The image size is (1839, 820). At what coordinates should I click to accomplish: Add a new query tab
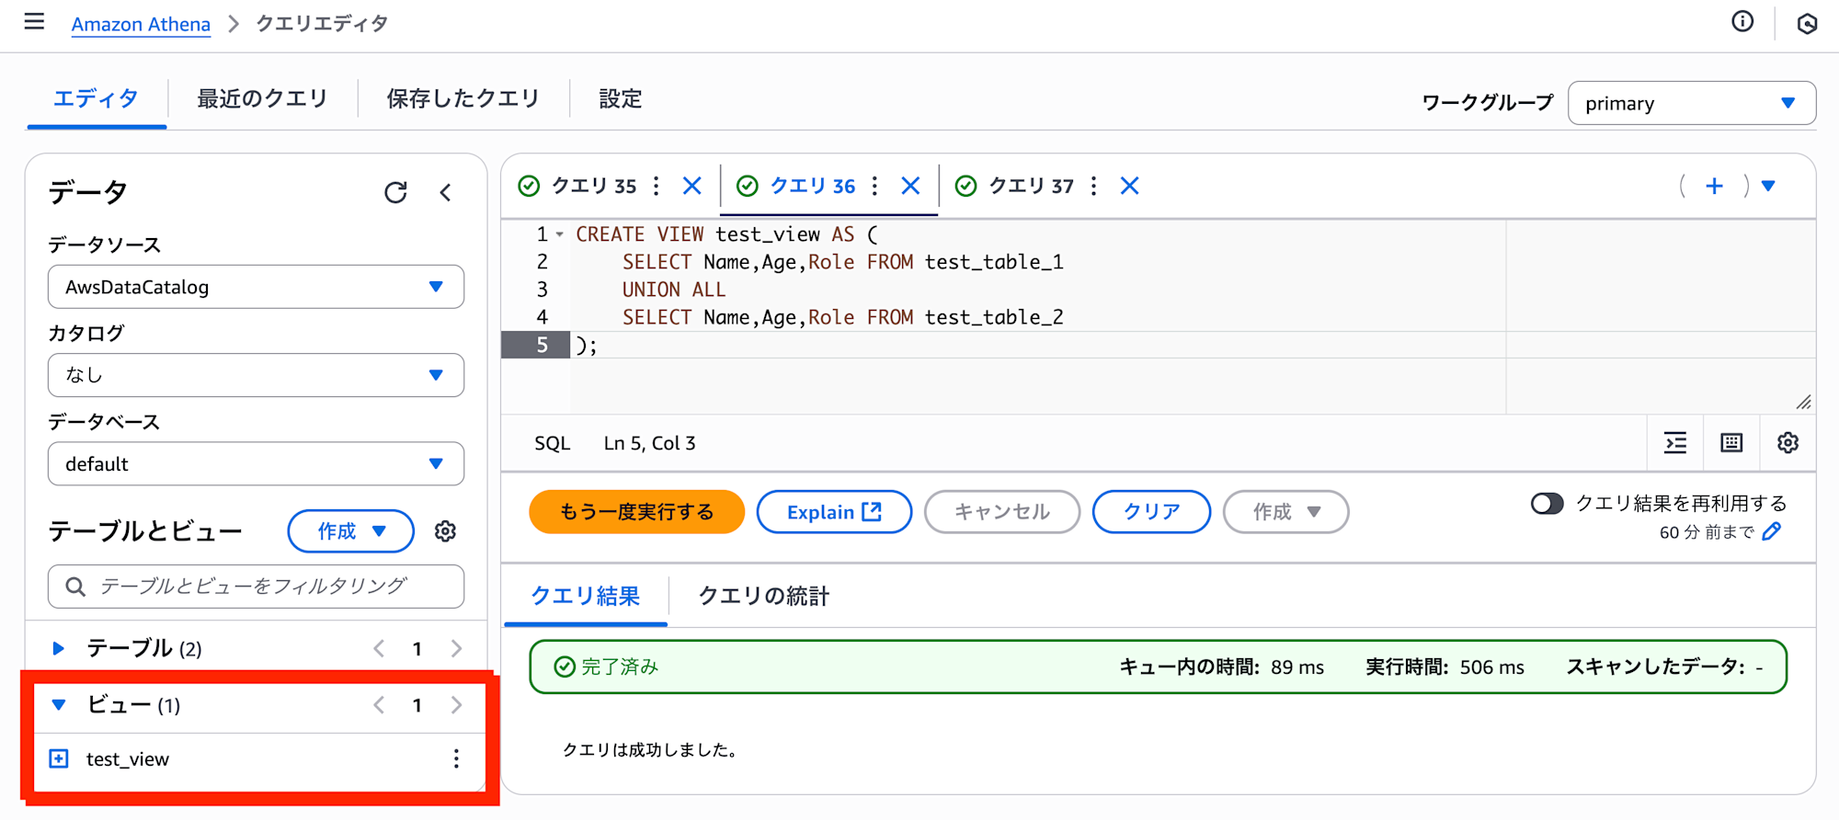pos(1714,186)
